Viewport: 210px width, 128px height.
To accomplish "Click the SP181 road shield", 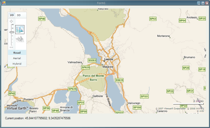I will point(144,96).
